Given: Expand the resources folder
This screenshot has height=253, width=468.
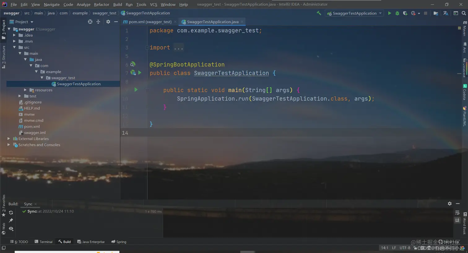Looking at the screenshot, I should 25,90.
